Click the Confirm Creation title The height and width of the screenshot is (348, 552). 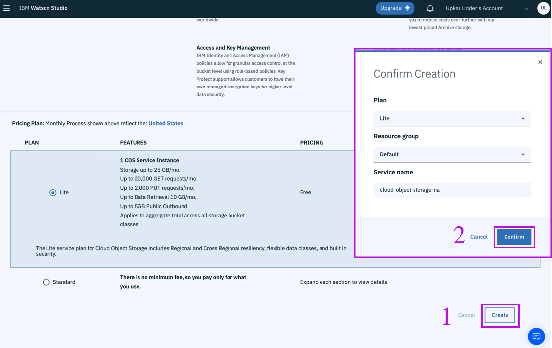point(414,74)
